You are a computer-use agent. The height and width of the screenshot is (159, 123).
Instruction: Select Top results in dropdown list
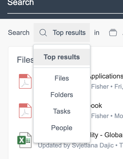coord(62,57)
